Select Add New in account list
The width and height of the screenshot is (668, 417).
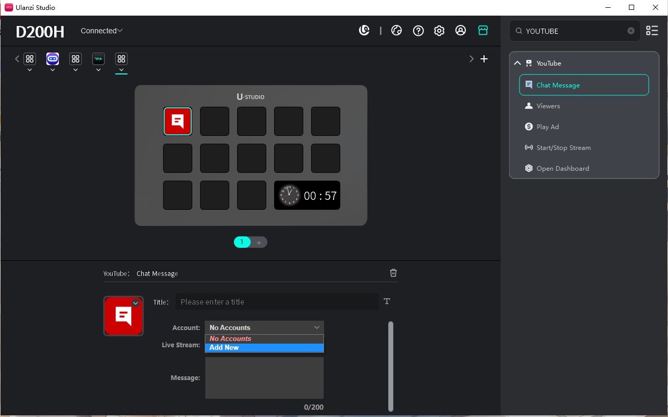(x=264, y=348)
